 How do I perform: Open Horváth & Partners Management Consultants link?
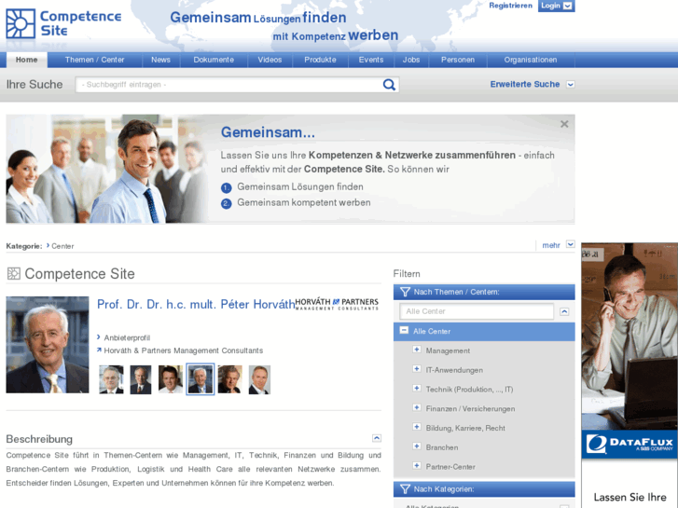(x=184, y=350)
